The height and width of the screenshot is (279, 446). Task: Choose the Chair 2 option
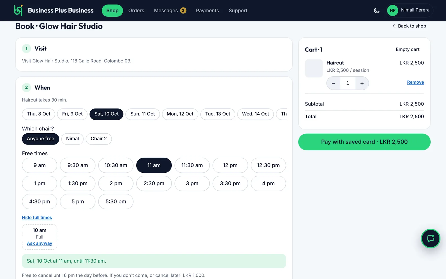[x=99, y=139]
